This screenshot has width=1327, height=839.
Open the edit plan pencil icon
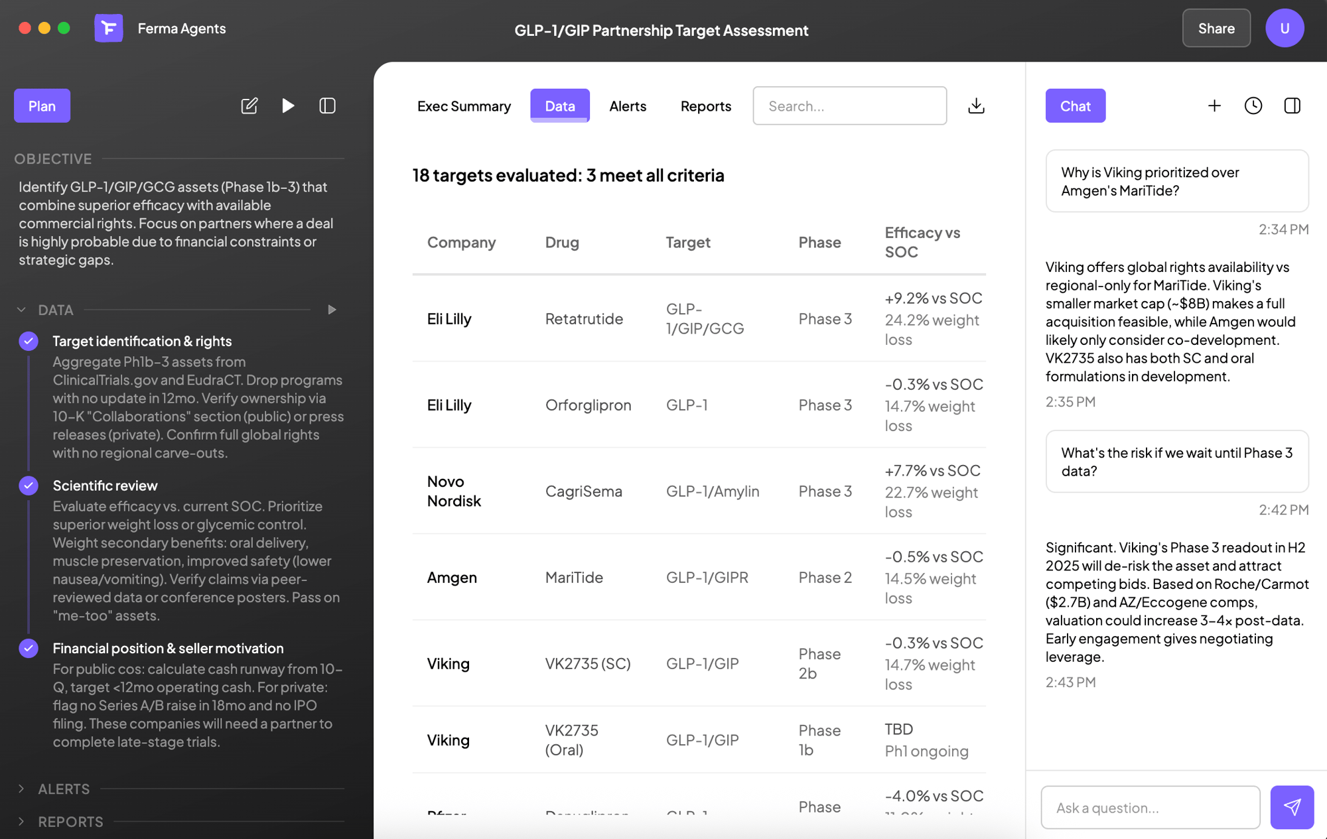(249, 106)
